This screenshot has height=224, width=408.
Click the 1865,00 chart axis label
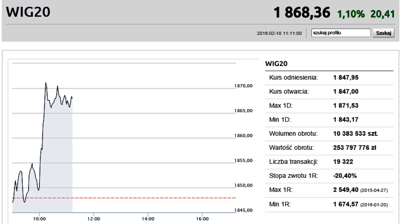[243, 111]
